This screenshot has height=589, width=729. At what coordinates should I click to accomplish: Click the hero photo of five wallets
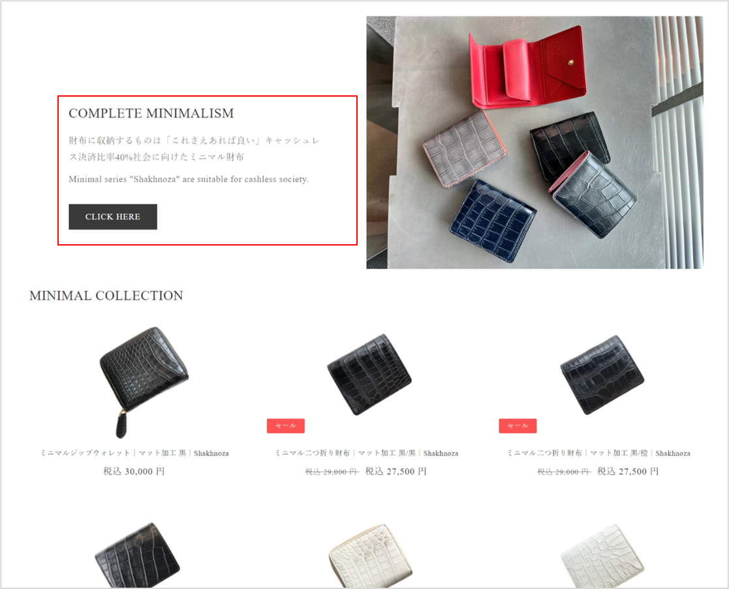(535, 142)
